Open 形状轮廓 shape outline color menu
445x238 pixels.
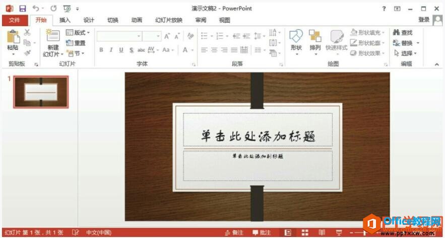pos(367,43)
